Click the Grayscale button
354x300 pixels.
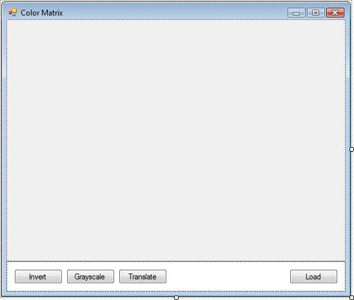click(90, 276)
